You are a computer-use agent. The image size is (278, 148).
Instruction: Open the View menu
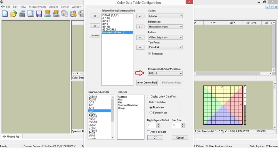click(x=23, y=7)
